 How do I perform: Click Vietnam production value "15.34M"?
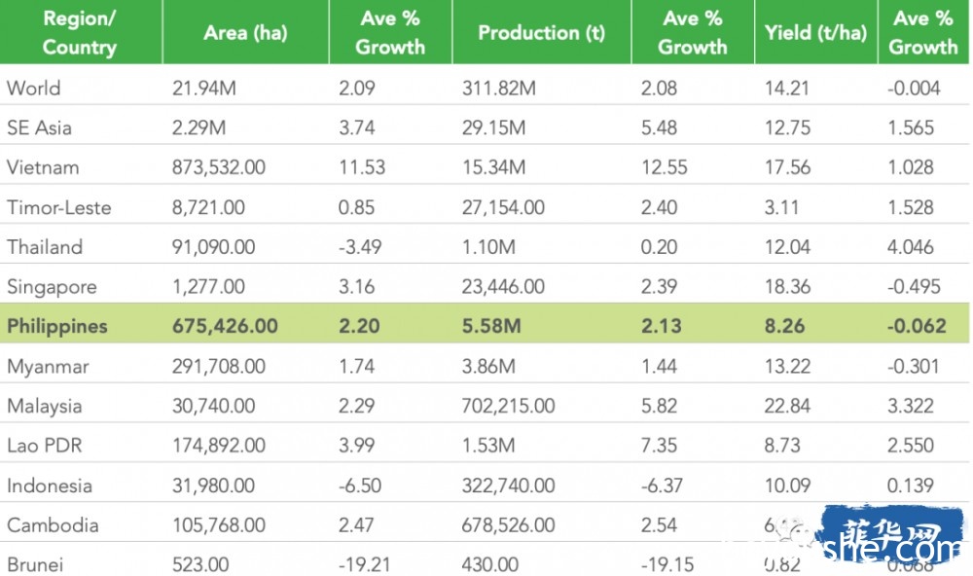(x=493, y=167)
